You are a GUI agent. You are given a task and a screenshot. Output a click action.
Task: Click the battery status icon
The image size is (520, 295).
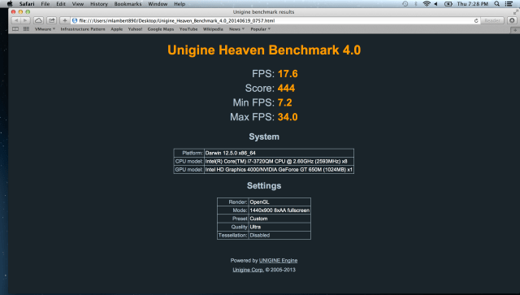point(448,4)
